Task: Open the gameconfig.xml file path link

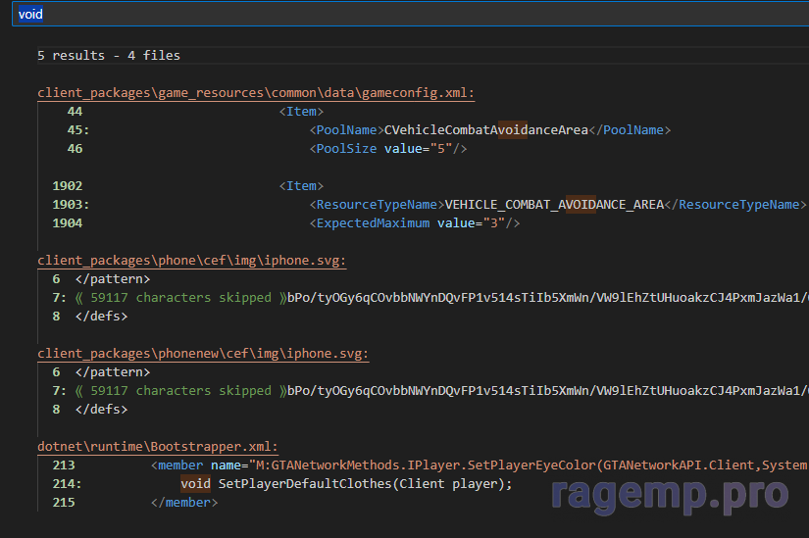Action: pos(256,93)
